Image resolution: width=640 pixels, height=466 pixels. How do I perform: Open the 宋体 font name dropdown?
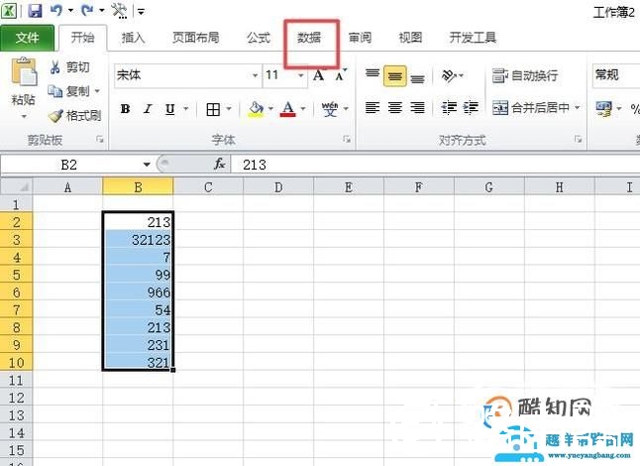[255, 75]
